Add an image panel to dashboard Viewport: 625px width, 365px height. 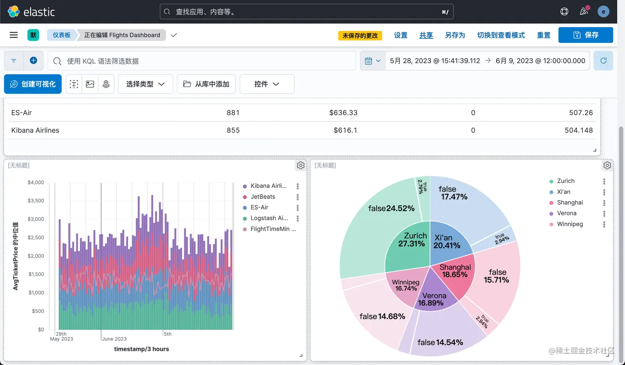click(90, 84)
